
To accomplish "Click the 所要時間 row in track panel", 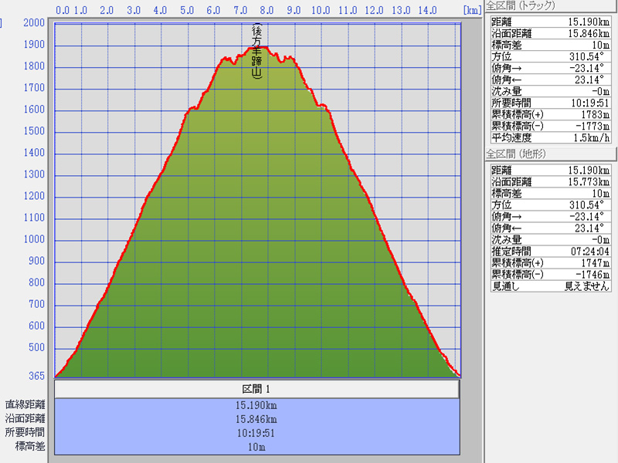I will point(552,103).
